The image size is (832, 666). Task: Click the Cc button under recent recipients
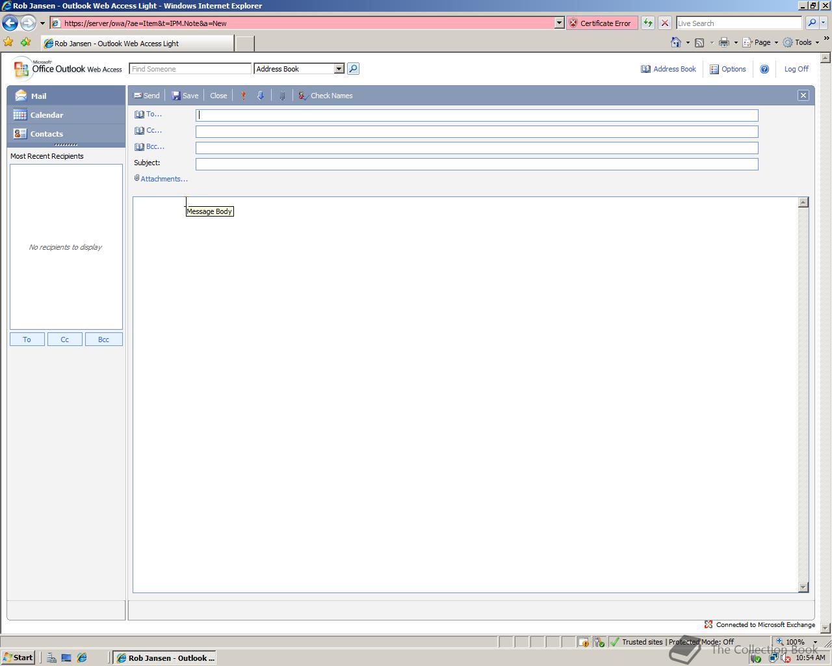pyautogui.click(x=65, y=340)
